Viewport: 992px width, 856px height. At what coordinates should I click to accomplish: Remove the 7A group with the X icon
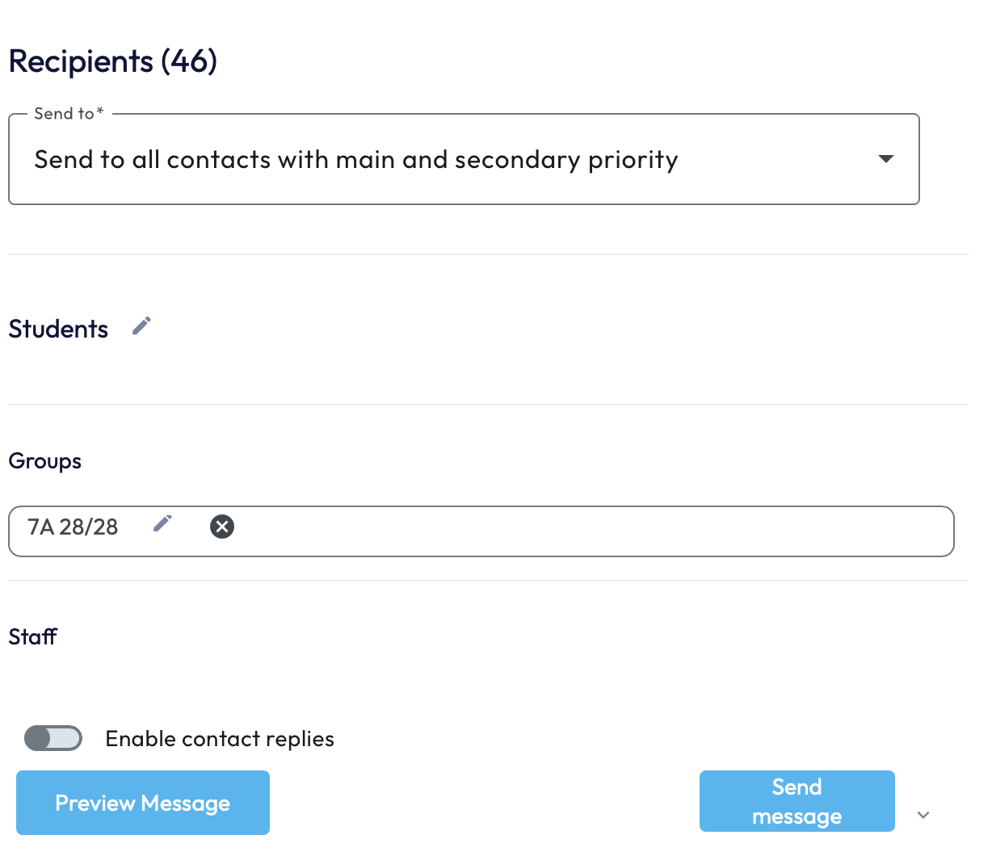(222, 527)
